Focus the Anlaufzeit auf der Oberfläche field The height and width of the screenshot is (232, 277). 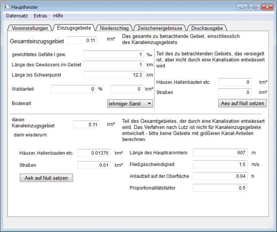pyautogui.click(x=220, y=176)
